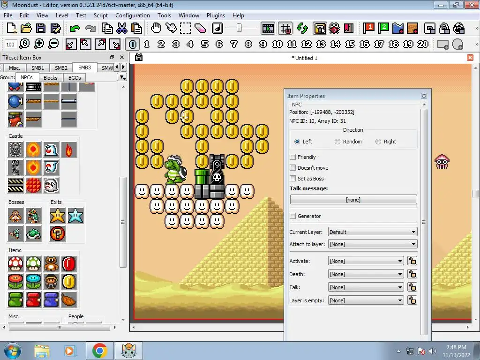Pick the pink eraser tool

pyautogui.click(x=200, y=29)
